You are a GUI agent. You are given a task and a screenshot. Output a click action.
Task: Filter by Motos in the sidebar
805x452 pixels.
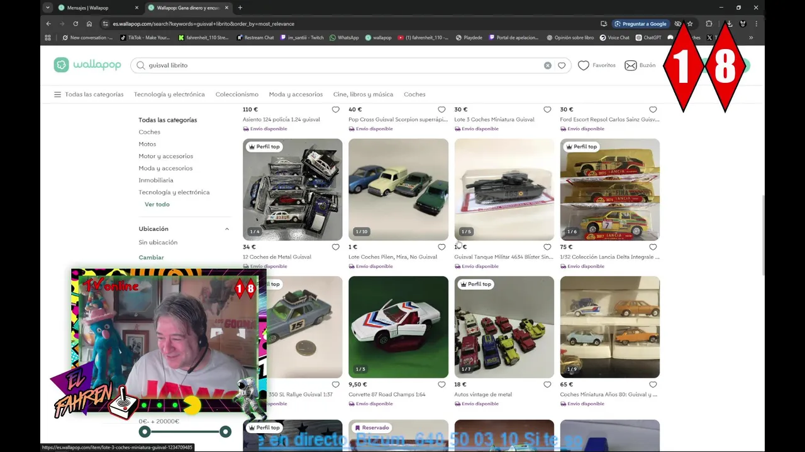pos(147,144)
